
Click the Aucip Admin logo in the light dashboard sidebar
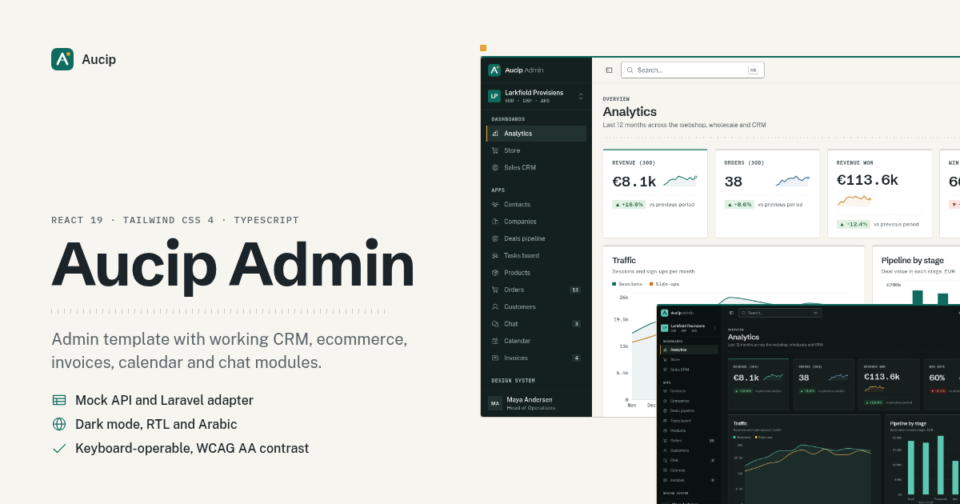494,70
